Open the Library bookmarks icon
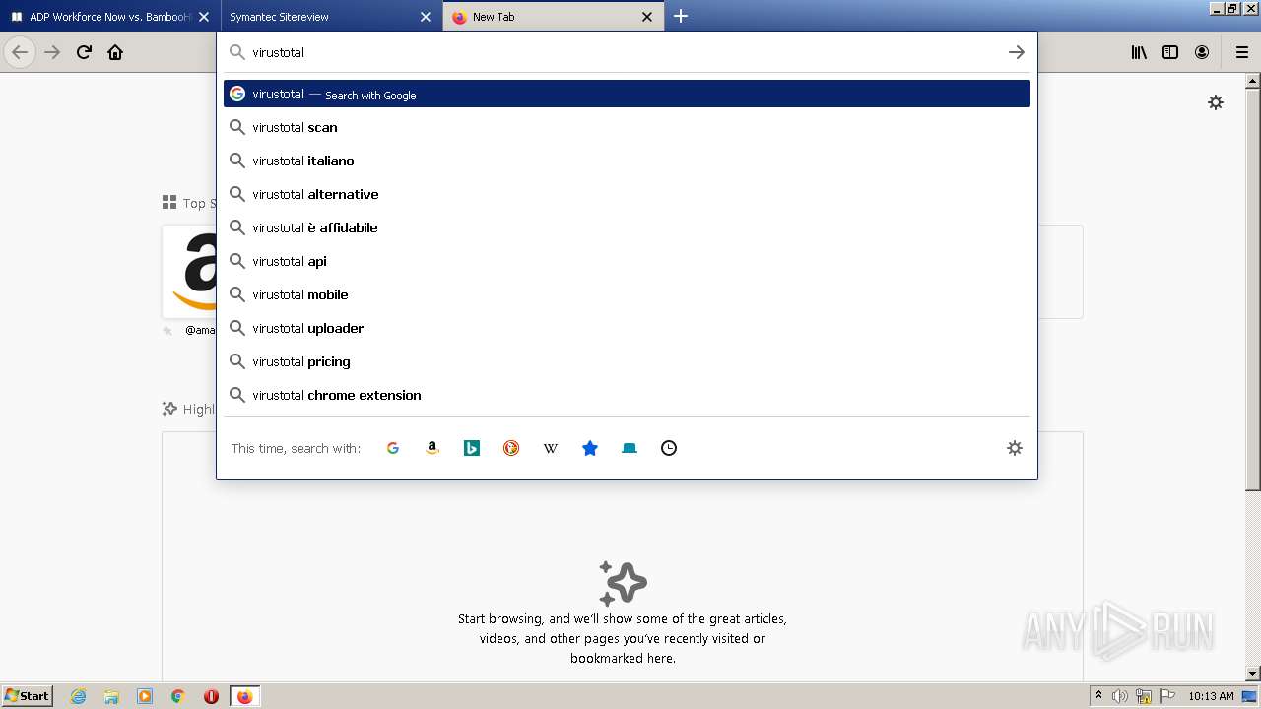 coord(1139,52)
